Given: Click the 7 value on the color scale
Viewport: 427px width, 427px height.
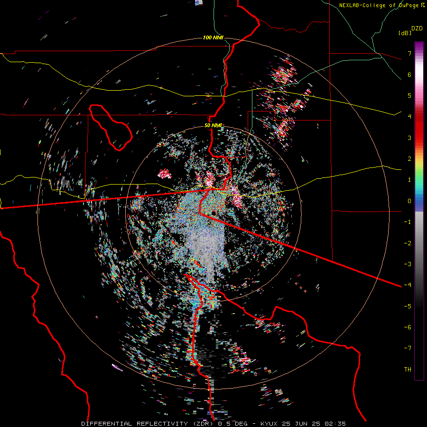Looking at the screenshot, I should [409, 53].
